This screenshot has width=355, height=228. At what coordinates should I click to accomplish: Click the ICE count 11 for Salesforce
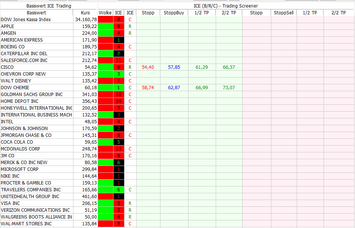(118, 60)
